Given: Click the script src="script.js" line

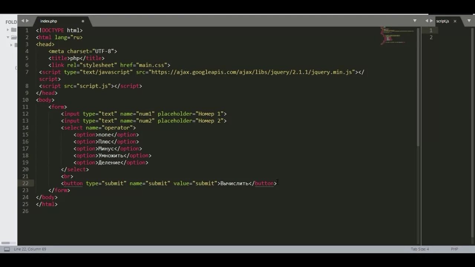Looking at the screenshot, I should click(91, 86).
